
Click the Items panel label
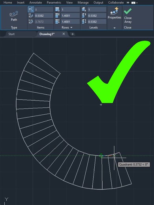[x=41, y=28]
